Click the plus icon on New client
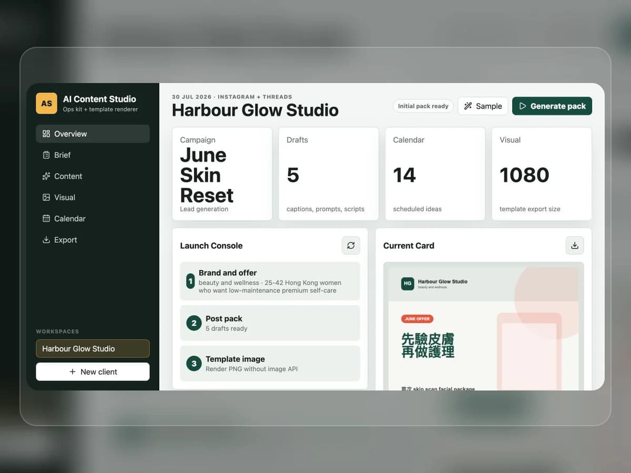Screen dimensions: 631x473 [73, 372]
